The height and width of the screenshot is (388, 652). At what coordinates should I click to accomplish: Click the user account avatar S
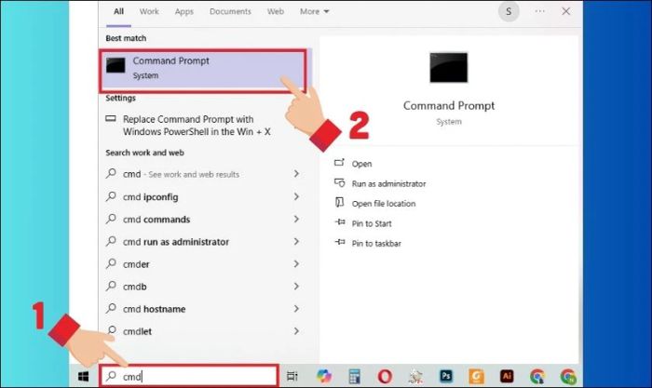[509, 12]
